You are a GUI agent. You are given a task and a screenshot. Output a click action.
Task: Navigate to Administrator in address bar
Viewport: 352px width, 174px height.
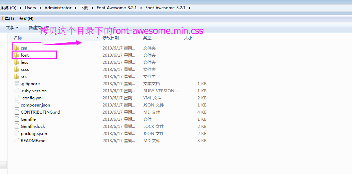click(58, 7)
